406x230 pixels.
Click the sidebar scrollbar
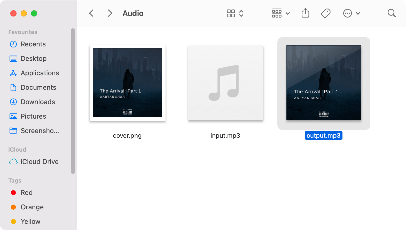tap(73, 101)
